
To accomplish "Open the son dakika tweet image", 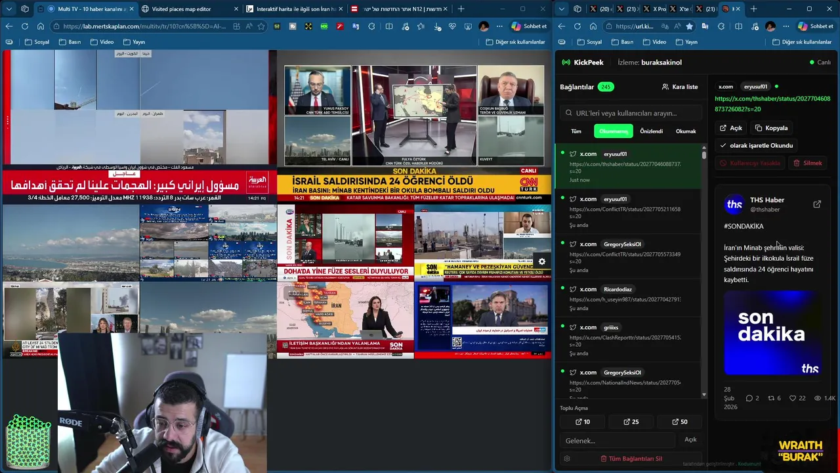I will [772, 334].
